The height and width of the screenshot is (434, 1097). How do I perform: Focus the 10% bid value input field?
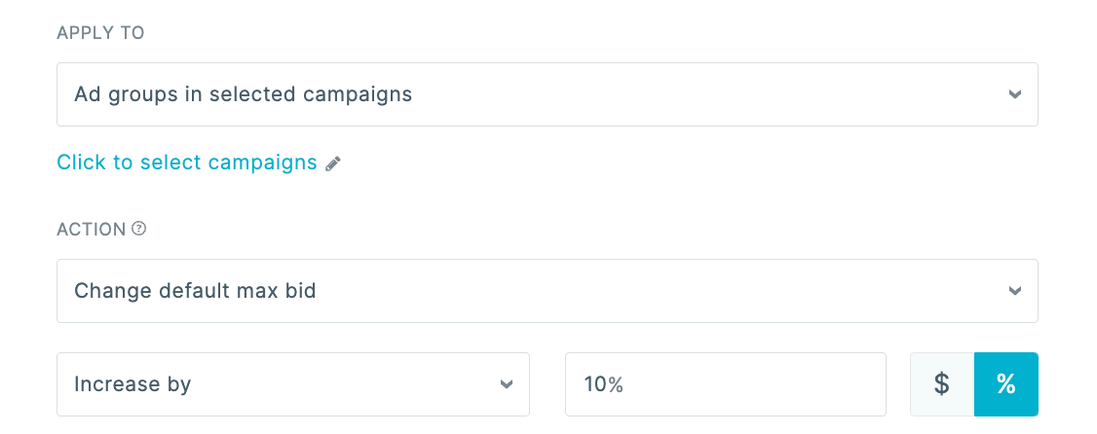[x=725, y=384]
